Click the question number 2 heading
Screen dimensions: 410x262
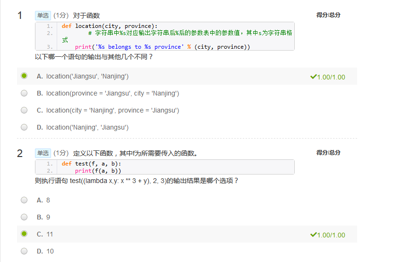tap(20, 153)
